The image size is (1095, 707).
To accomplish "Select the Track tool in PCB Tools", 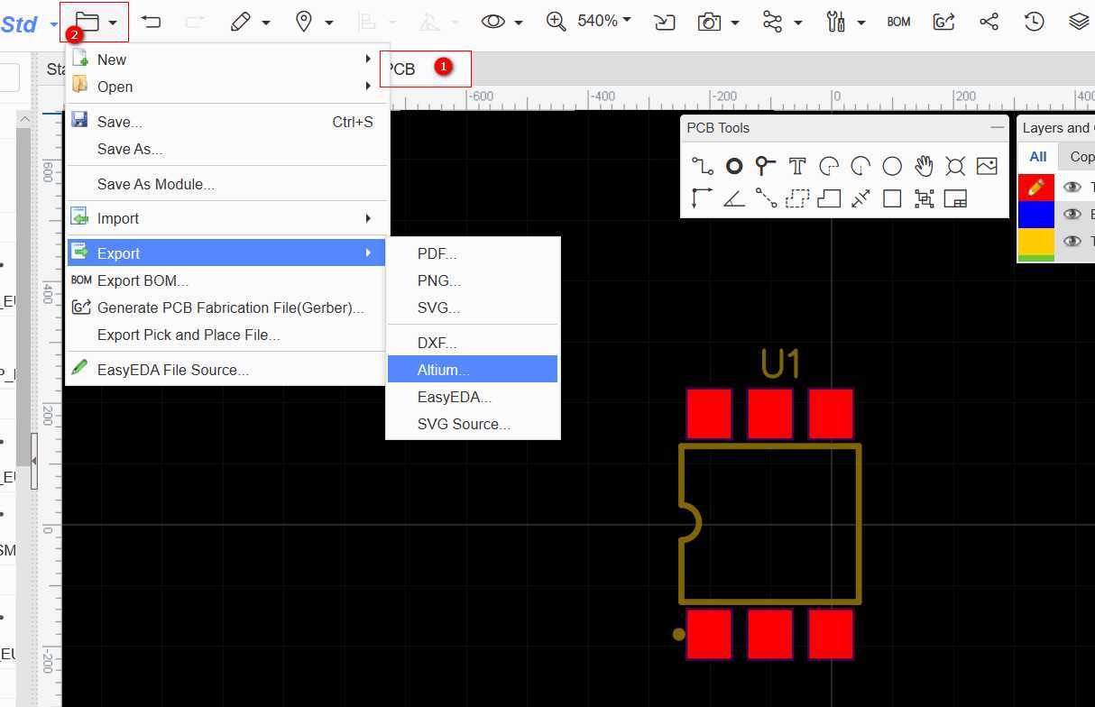I will (702, 166).
